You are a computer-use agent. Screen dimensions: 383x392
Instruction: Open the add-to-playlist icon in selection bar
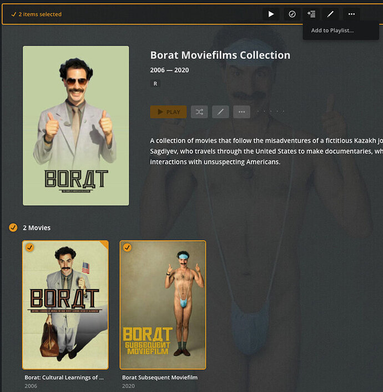pos(311,14)
